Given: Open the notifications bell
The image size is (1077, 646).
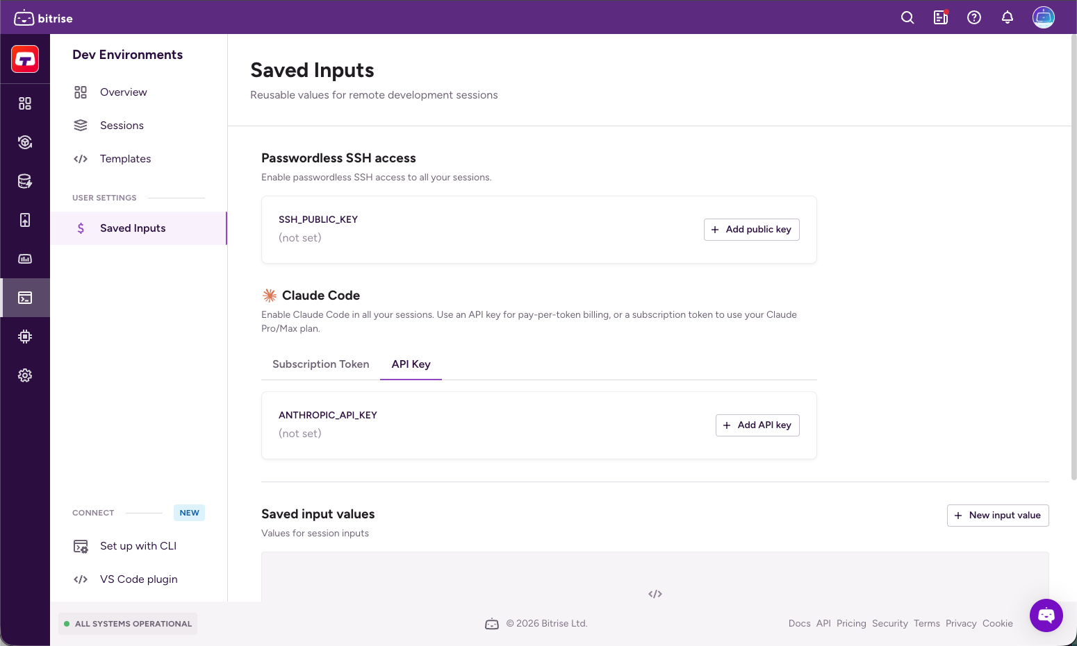Looking at the screenshot, I should pyautogui.click(x=1008, y=18).
